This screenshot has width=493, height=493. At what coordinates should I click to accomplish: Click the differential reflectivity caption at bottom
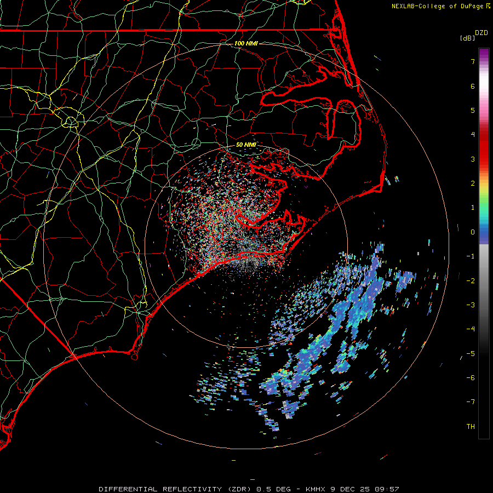(249, 489)
